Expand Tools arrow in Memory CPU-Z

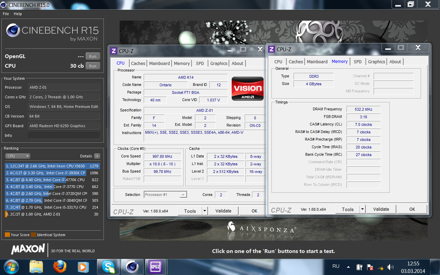tap(363, 209)
